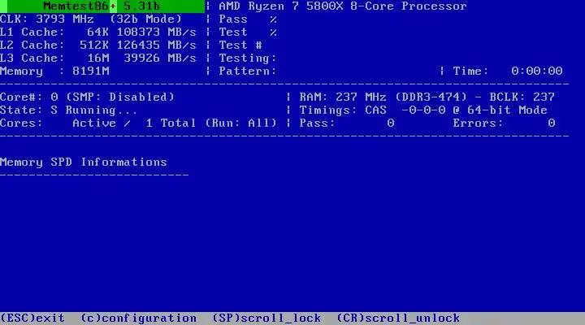585x325 pixels.
Task: Click the (32b Mode) text
Action: pos(145,19)
